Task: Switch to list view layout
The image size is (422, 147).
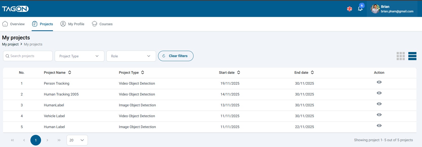Action: 412,56
